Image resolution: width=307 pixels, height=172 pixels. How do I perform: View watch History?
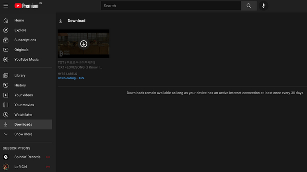click(x=26, y=85)
